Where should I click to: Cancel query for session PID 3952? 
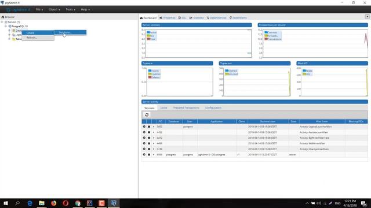[x=144, y=127]
